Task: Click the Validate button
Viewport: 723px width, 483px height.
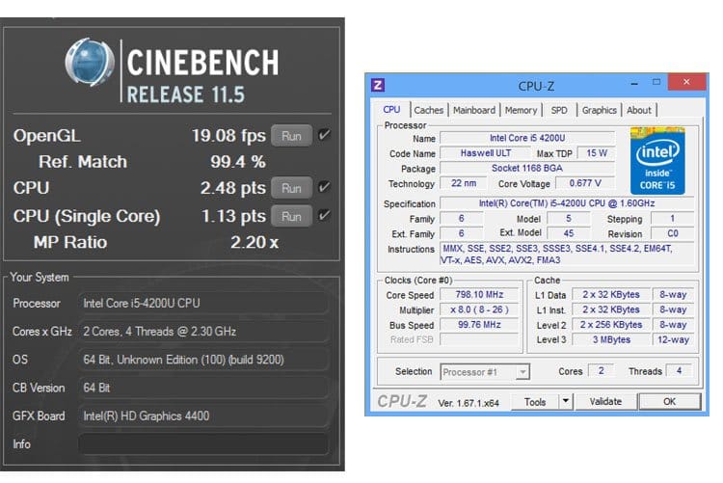Action: (605, 401)
